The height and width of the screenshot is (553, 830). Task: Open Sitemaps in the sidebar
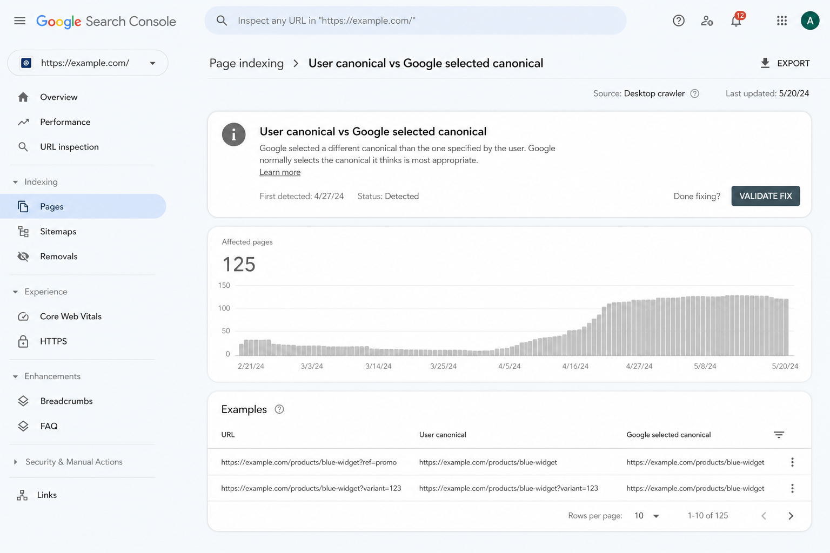tap(58, 231)
